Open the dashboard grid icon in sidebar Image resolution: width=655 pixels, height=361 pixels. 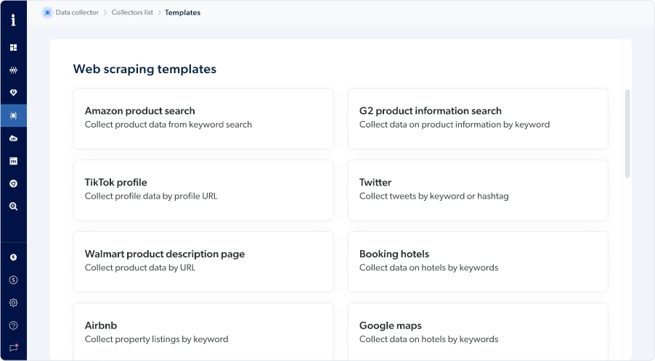13,48
